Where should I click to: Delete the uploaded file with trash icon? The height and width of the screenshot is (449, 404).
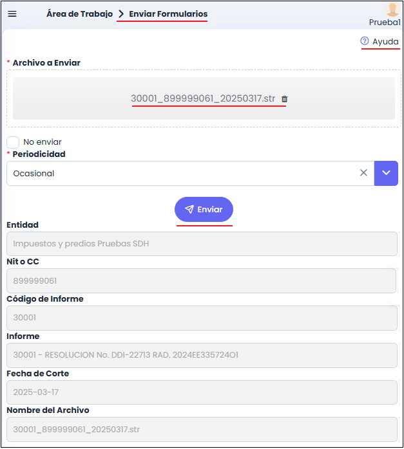click(x=285, y=99)
